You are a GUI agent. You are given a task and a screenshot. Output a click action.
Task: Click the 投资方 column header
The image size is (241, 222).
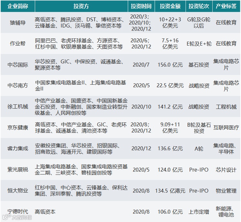pos(81,6)
